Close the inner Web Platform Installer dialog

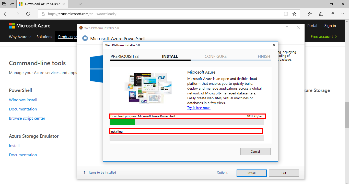coord(274,45)
